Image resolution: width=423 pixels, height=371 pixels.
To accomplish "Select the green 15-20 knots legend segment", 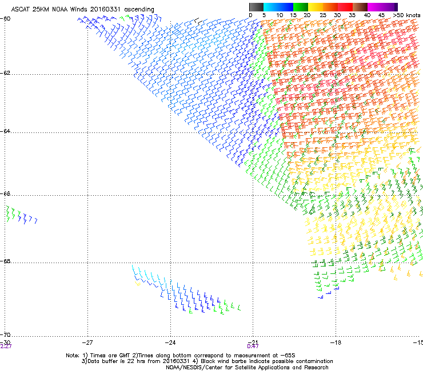I will tap(301, 7).
